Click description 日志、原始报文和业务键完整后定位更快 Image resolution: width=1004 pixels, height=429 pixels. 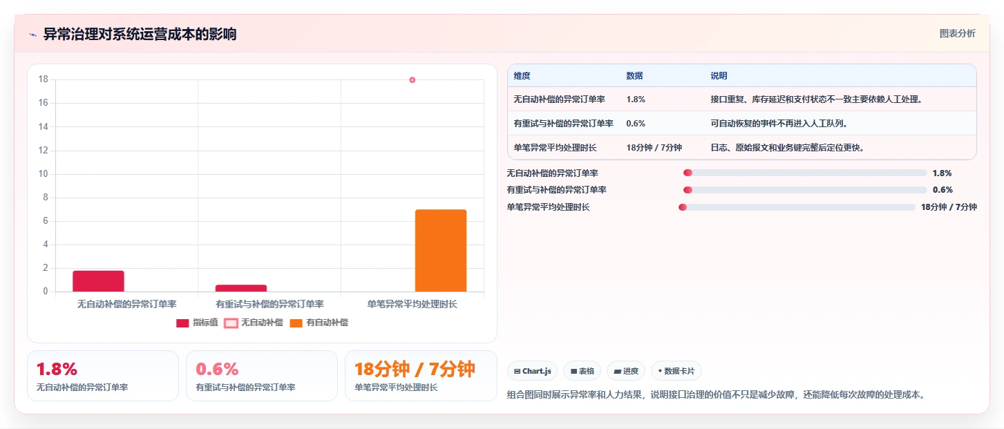click(x=787, y=148)
